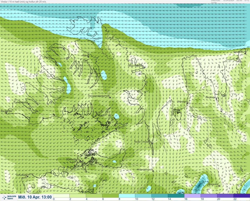Click the Holtavörðuheiði station label
The image size is (250, 201).
point(145,170)
